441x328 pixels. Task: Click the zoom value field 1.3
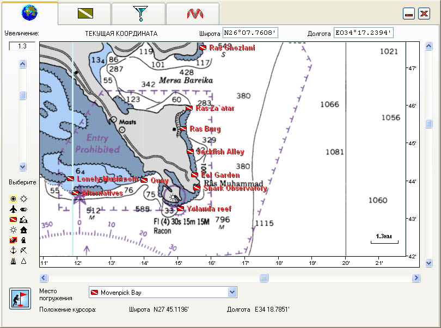[x=22, y=46]
